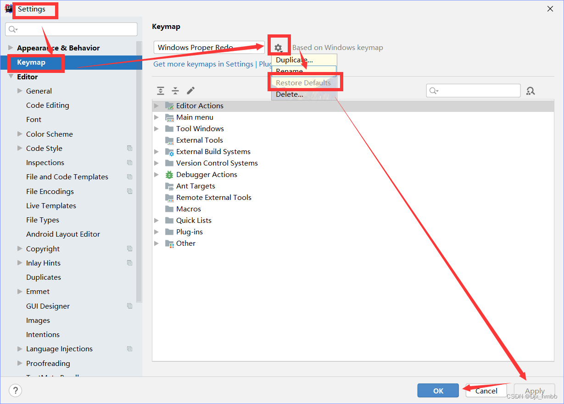The height and width of the screenshot is (404, 564).
Task: Open the Windows Proper Redo keymap dropdown
Action: (x=209, y=47)
